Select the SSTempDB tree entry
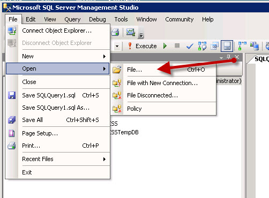269x198 pixels. (x=124, y=132)
